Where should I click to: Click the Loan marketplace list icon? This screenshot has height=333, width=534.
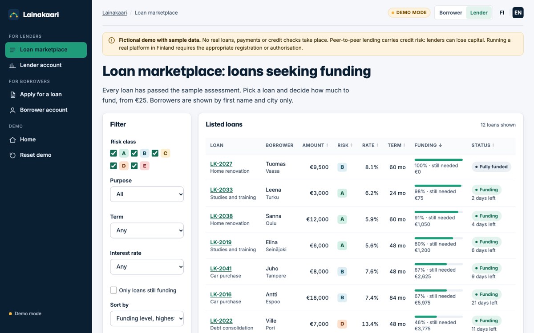click(x=12, y=50)
